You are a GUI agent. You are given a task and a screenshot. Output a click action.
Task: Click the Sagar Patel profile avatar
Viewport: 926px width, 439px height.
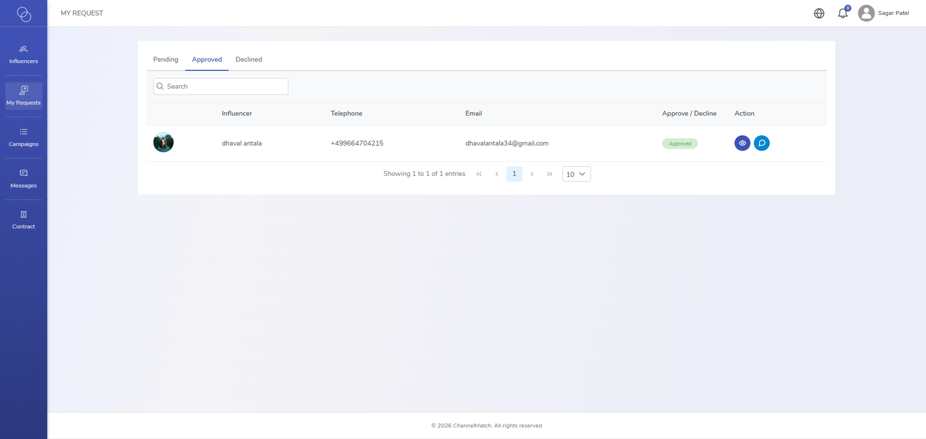(866, 13)
